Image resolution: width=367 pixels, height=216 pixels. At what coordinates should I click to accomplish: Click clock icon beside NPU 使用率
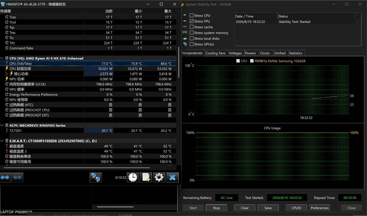[7, 100]
